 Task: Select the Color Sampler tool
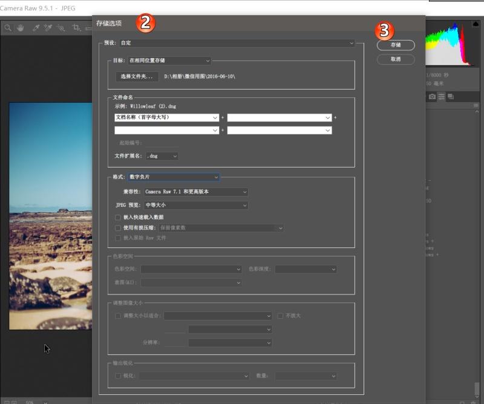pyautogui.click(x=48, y=28)
